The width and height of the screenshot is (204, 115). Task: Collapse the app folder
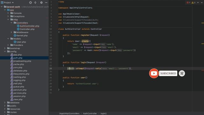5,10
